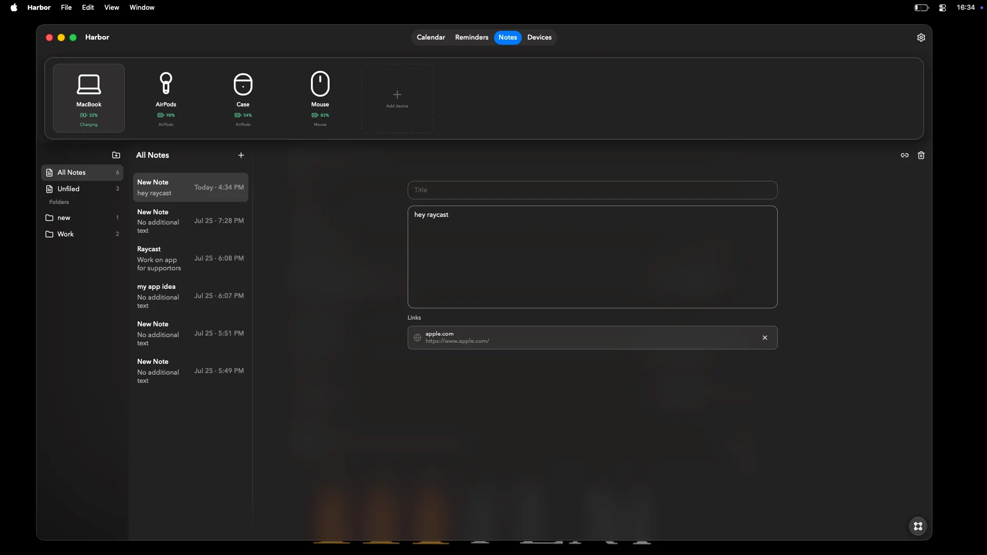987x555 pixels.
Task: Select the AirPods Case device icon
Action: coord(243,84)
